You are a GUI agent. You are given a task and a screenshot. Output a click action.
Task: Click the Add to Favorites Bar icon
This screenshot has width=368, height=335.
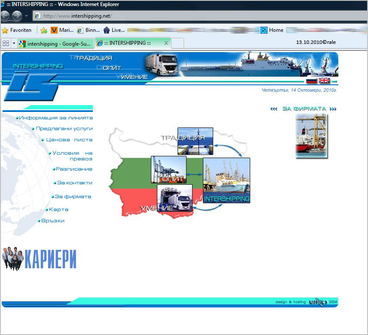(43, 30)
